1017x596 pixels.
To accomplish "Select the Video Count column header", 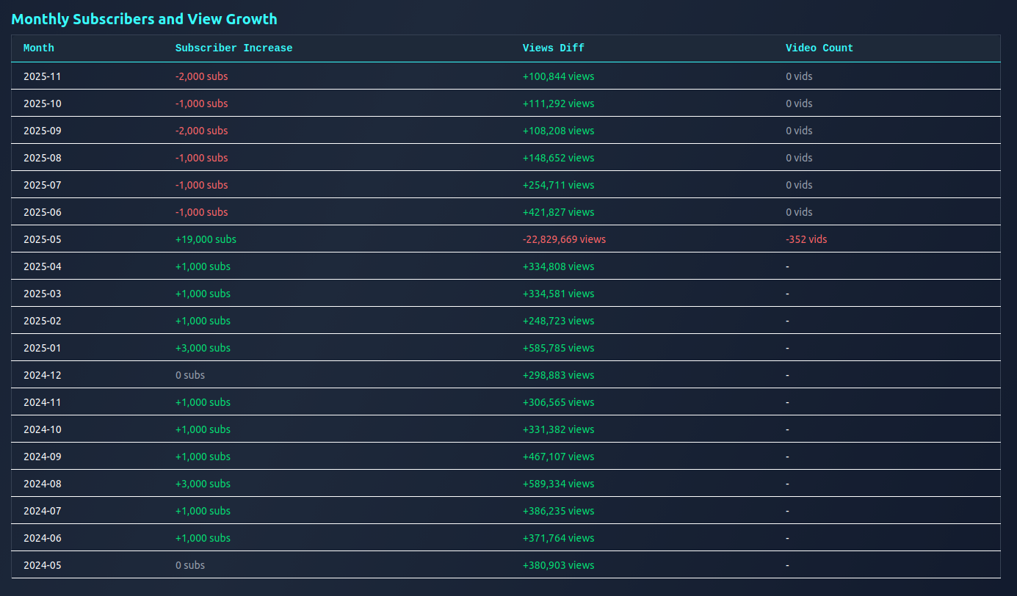I will coord(819,48).
